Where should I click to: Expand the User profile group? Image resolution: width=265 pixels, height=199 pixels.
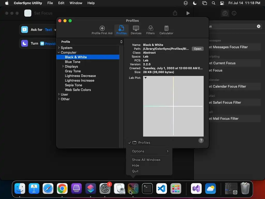(59, 94)
